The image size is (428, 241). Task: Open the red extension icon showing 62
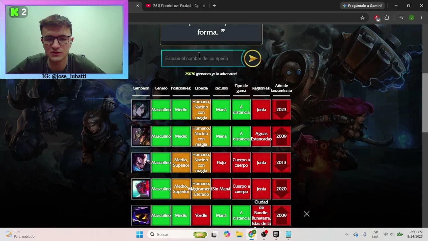[377, 18]
